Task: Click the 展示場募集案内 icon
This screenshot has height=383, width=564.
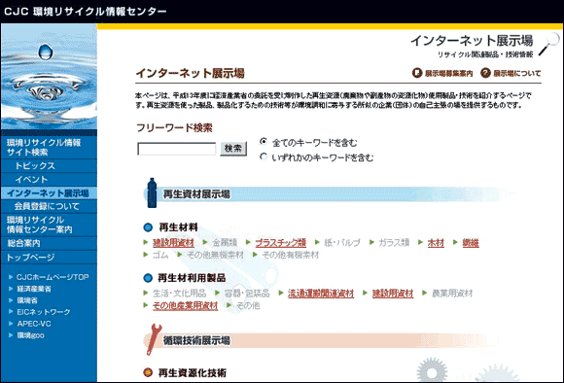Action: [x=417, y=73]
